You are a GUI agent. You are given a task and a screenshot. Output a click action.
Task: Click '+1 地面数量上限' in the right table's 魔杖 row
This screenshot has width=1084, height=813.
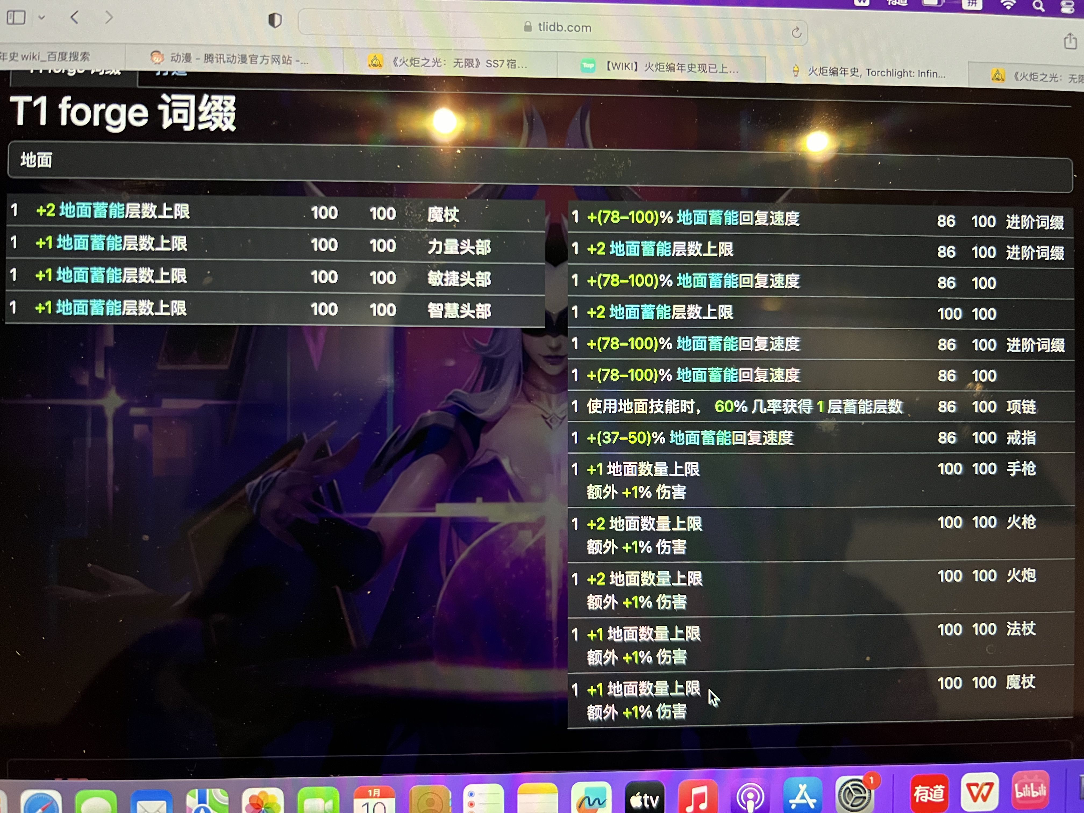644,689
